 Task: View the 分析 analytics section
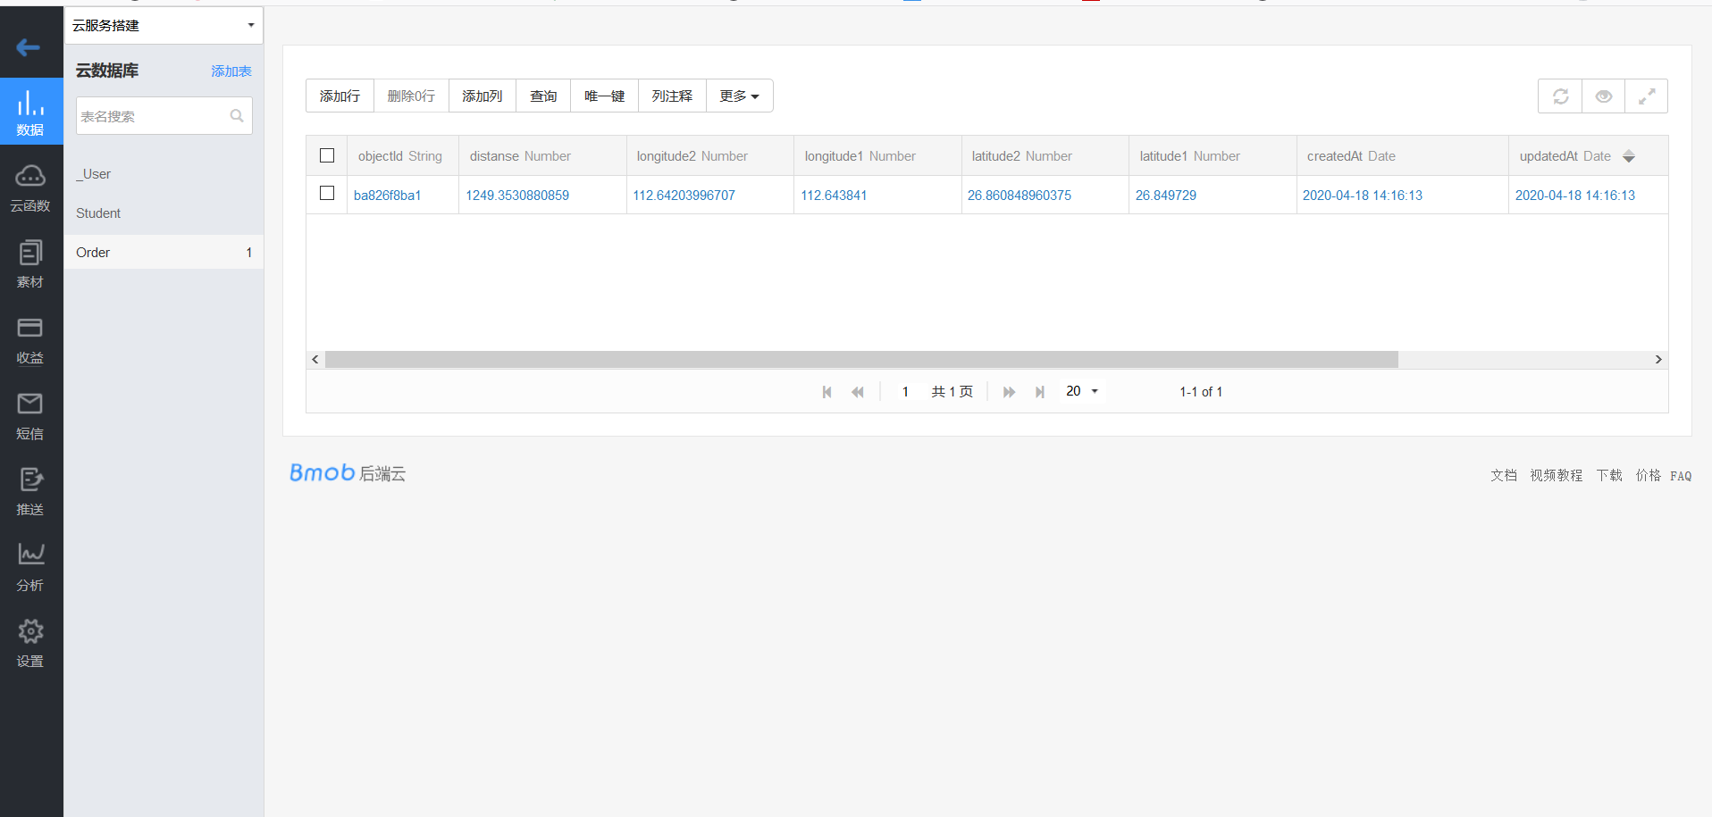coord(30,567)
